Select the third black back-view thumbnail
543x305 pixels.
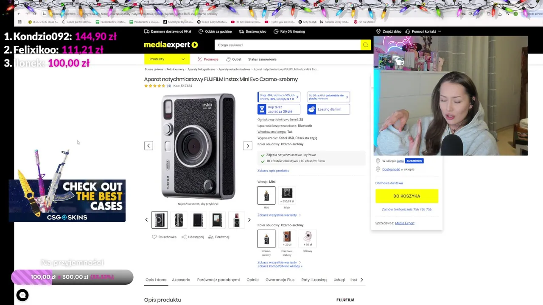coord(198,220)
